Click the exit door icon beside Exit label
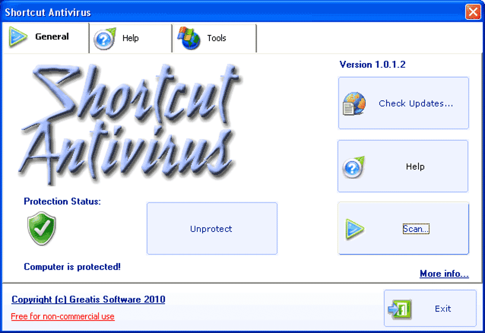Image resolution: width=485 pixels, height=333 pixels. click(399, 308)
